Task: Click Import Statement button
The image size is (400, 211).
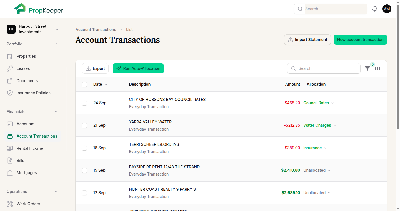Action: click(307, 40)
